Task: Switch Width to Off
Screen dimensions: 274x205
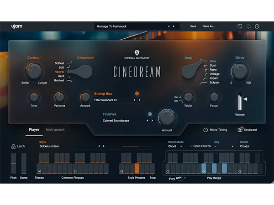Action: 176,101
